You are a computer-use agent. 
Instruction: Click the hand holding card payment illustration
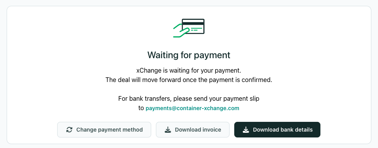point(189,28)
